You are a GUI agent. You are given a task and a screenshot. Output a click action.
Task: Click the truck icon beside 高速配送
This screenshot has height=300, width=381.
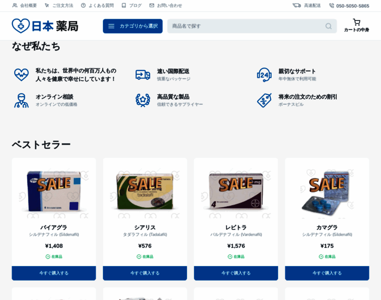(x=297, y=5)
